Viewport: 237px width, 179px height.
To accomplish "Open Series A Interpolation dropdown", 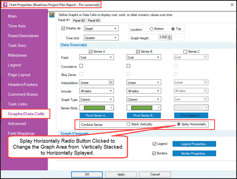I will click(97, 83).
